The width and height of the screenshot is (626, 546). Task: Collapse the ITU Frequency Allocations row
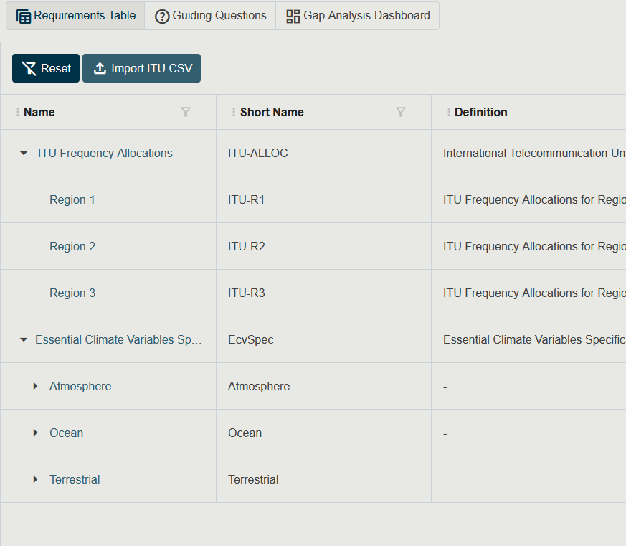(24, 153)
